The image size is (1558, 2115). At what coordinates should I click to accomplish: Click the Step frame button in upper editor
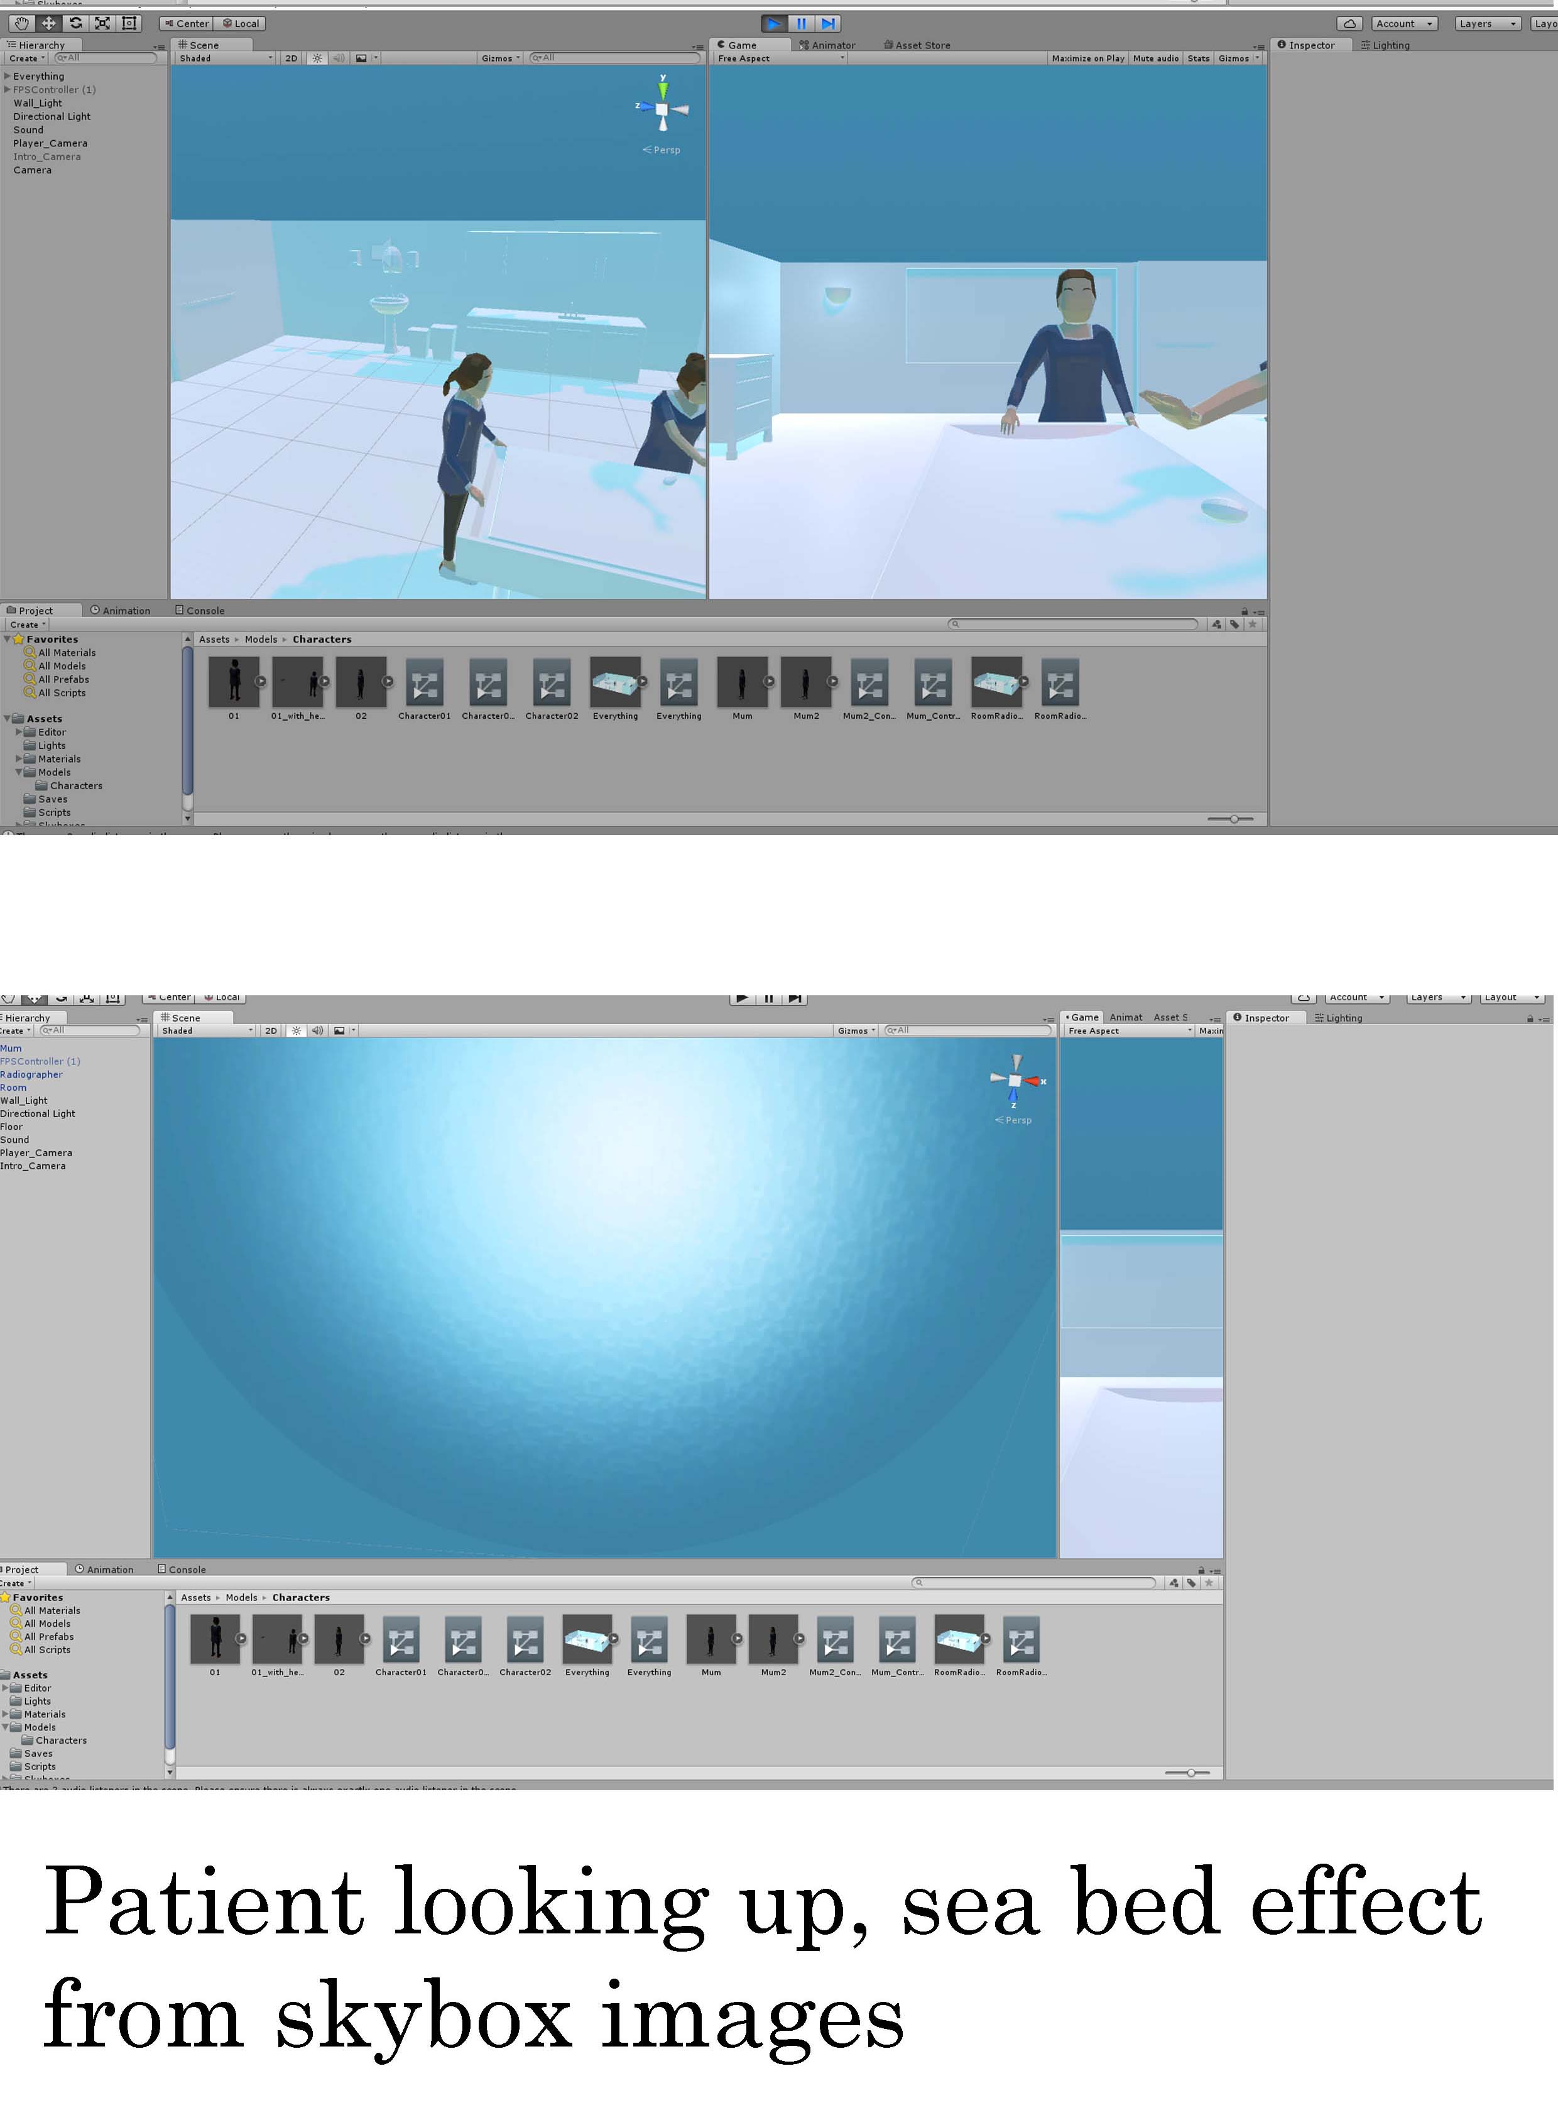(827, 24)
